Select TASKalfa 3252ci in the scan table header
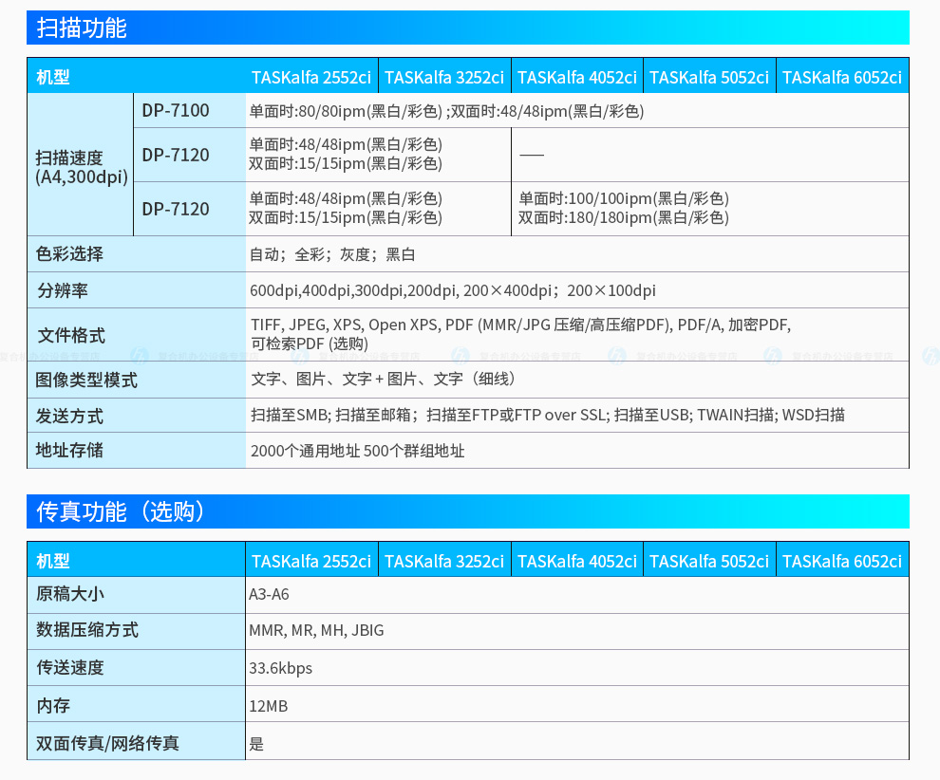 point(444,77)
